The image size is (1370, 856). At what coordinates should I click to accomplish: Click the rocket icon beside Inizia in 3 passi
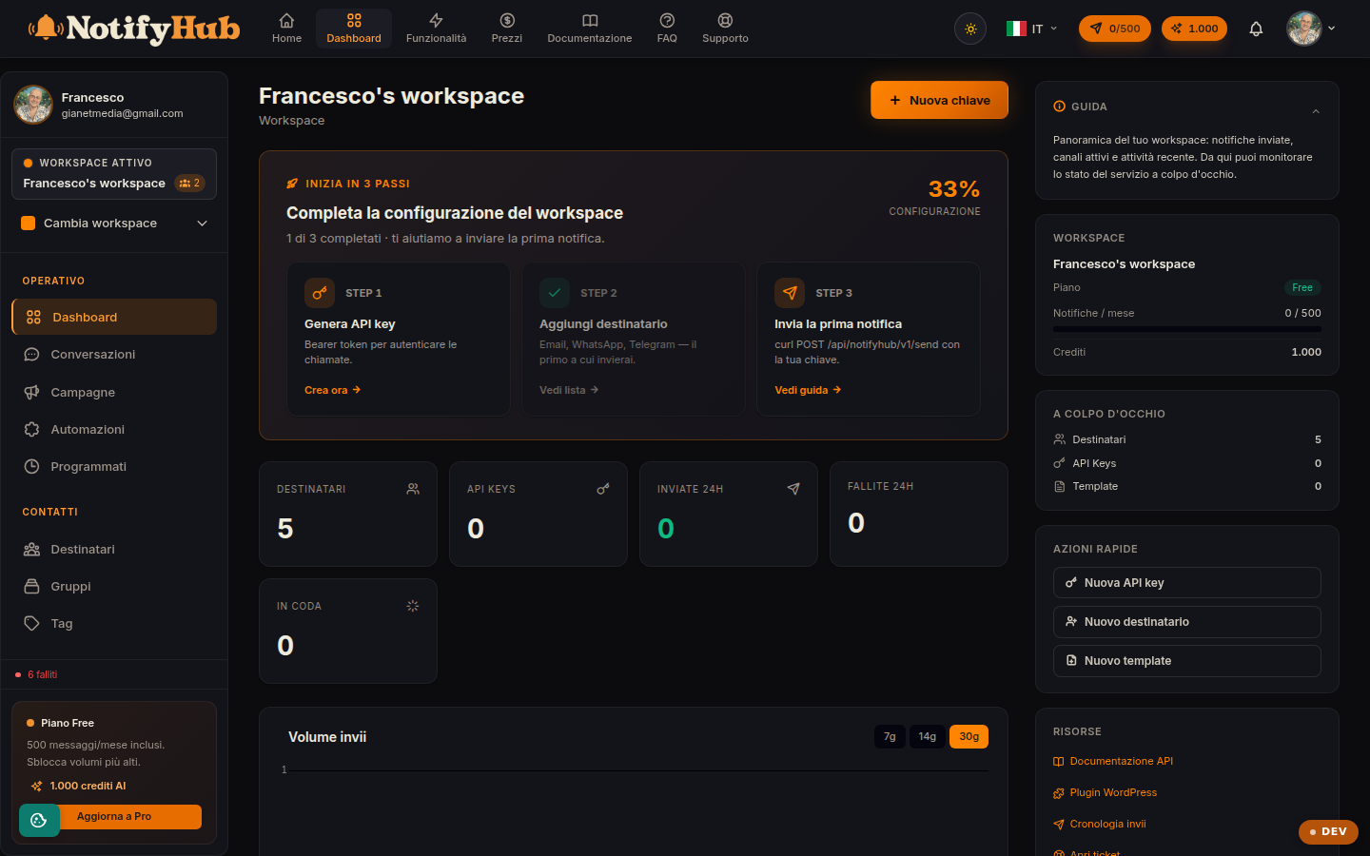(292, 184)
